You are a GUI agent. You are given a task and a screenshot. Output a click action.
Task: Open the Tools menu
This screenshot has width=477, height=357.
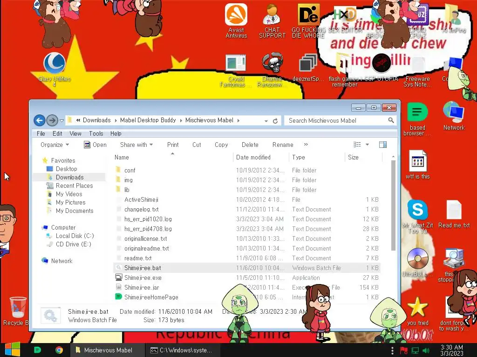click(96, 133)
